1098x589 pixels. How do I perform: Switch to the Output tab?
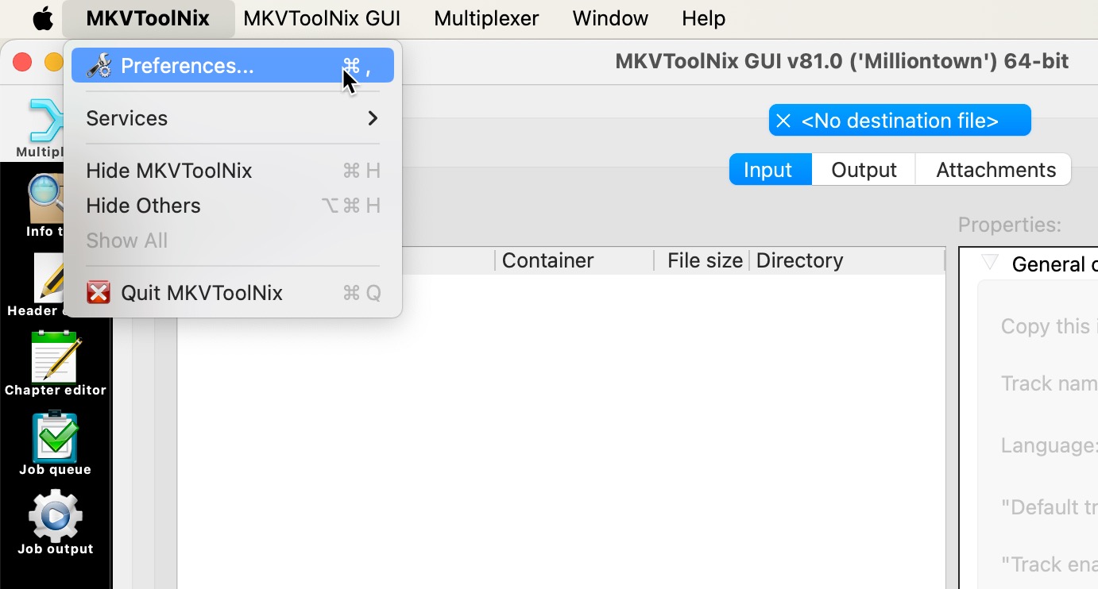pyautogui.click(x=864, y=170)
